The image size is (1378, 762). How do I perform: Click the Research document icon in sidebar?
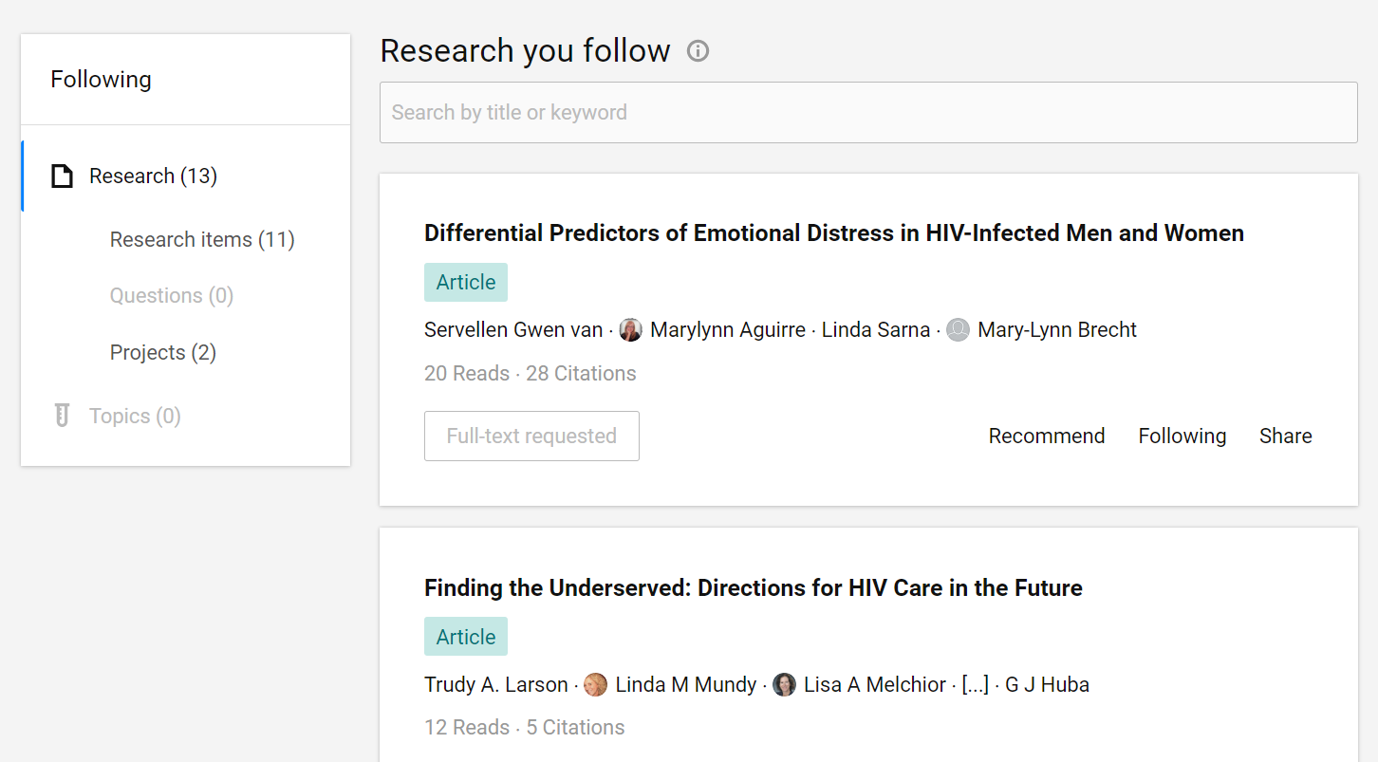pos(62,177)
